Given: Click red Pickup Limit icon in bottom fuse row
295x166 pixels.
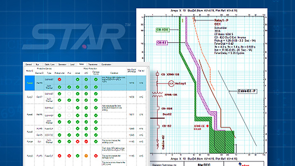Looking at the screenshot, I should (59, 156).
